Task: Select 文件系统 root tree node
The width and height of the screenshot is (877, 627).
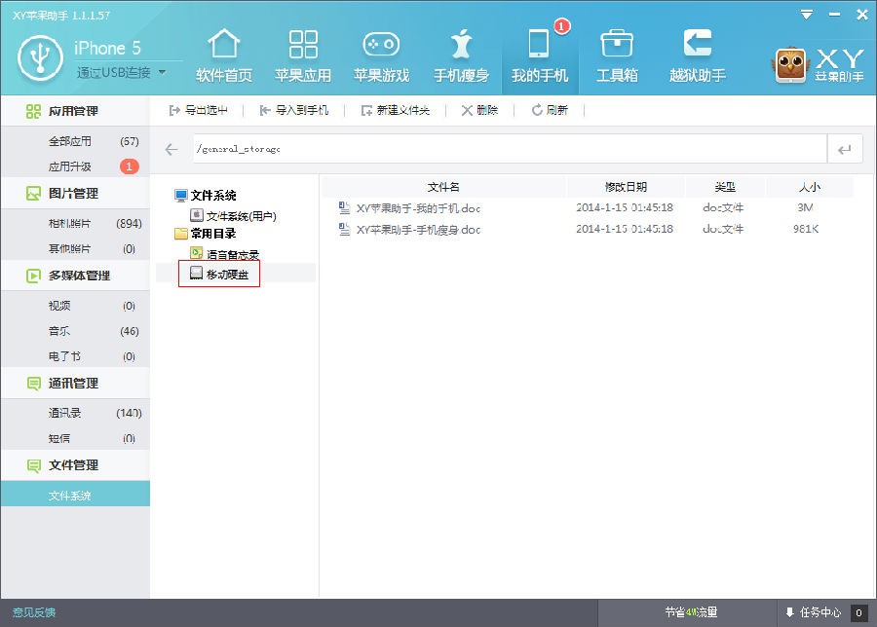Action: [206, 196]
